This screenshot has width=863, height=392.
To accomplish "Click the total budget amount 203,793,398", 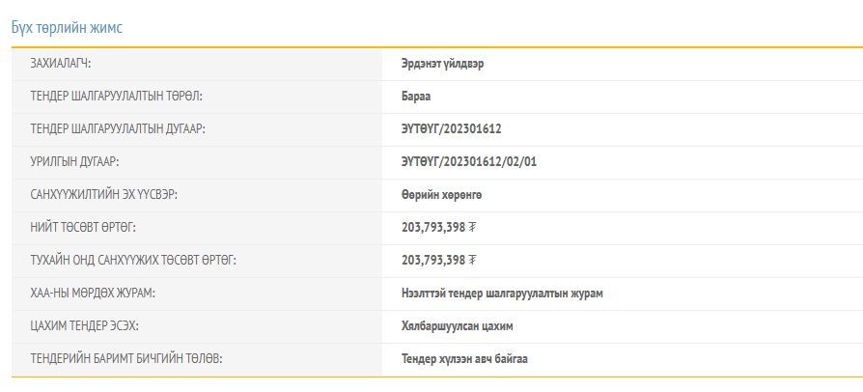I will tap(432, 228).
